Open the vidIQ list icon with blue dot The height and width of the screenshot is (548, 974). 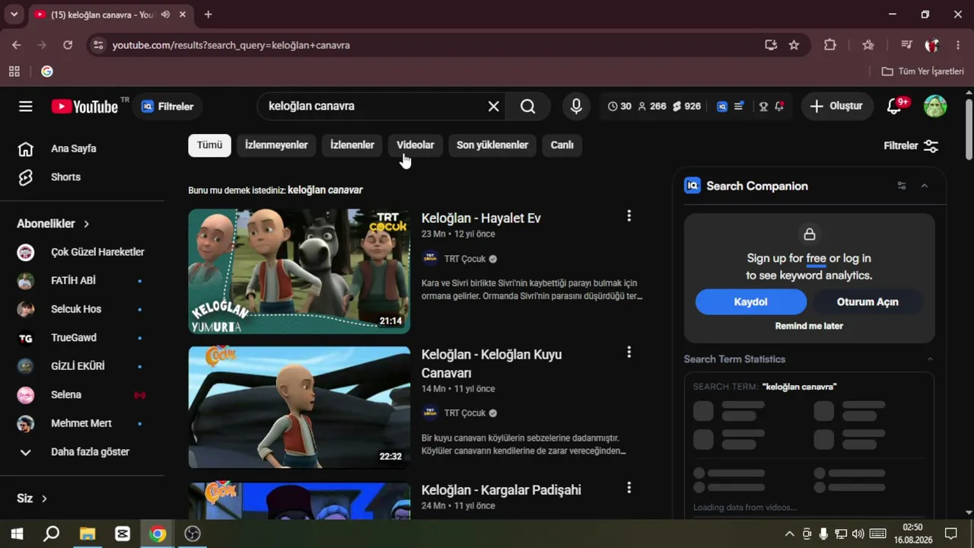[739, 107]
